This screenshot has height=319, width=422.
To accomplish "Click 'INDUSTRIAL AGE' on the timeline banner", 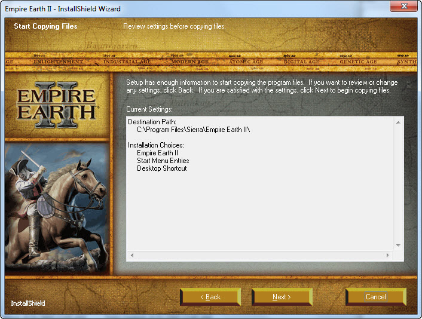I will pos(127,62).
